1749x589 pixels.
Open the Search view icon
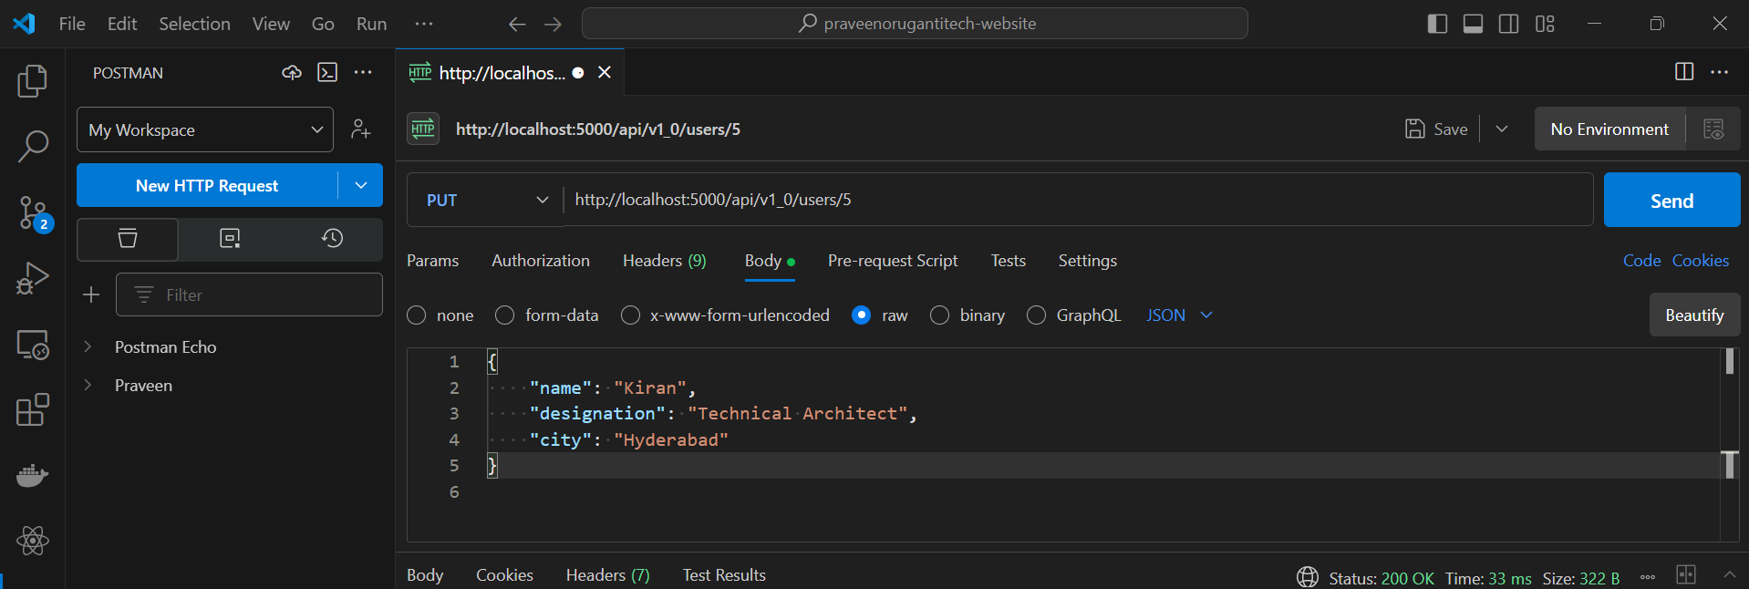(33, 146)
